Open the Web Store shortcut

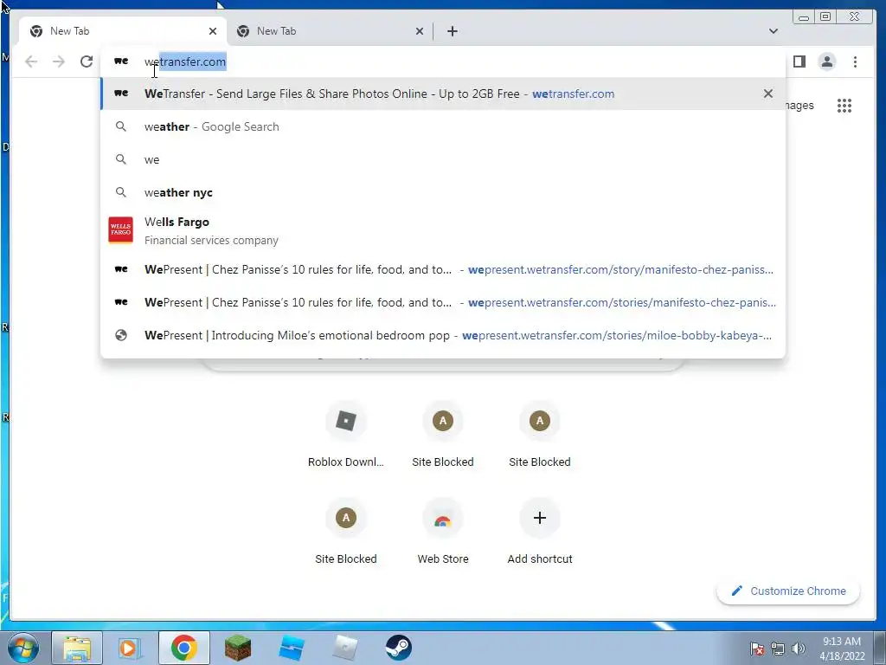(x=443, y=533)
